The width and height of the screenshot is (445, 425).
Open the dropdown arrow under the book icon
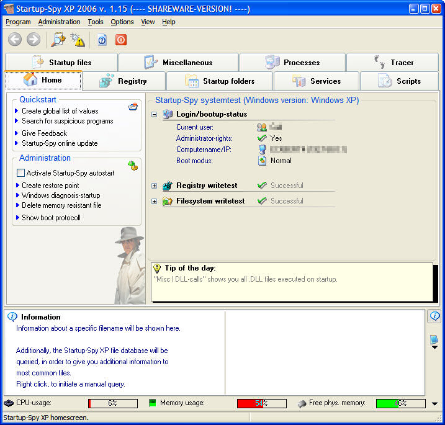(x=434, y=347)
